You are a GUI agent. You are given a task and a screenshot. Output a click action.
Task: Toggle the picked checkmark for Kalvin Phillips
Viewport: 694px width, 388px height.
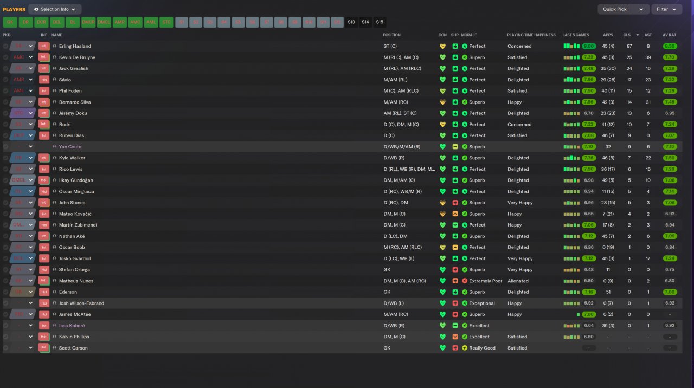tap(5, 337)
